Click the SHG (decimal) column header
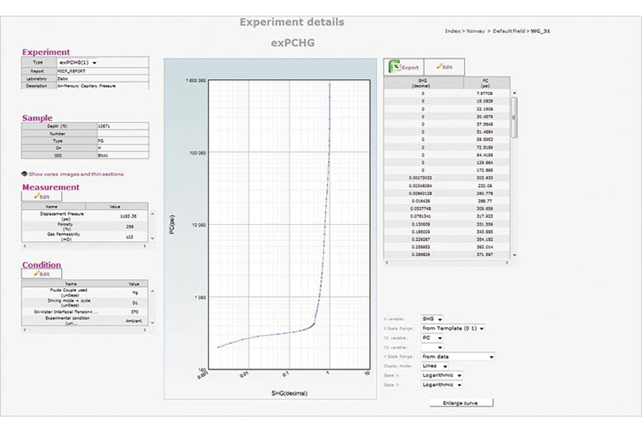This screenshot has height=433, width=642. [x=424, y=83]
